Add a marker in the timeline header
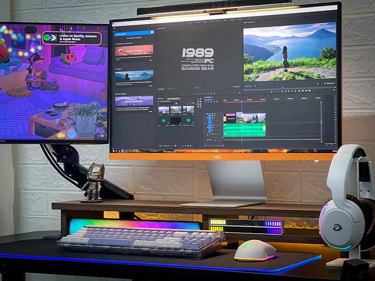375x281 pixels. [214, 102]
